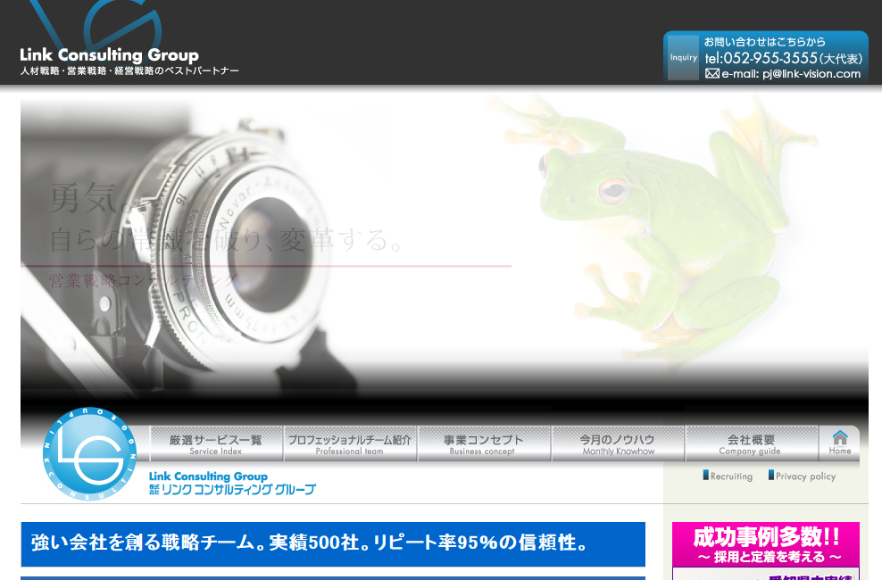The image size is (882, 580).
Task: Click the small blue marker before Privacy policy
Action: [x=771, y=476]
